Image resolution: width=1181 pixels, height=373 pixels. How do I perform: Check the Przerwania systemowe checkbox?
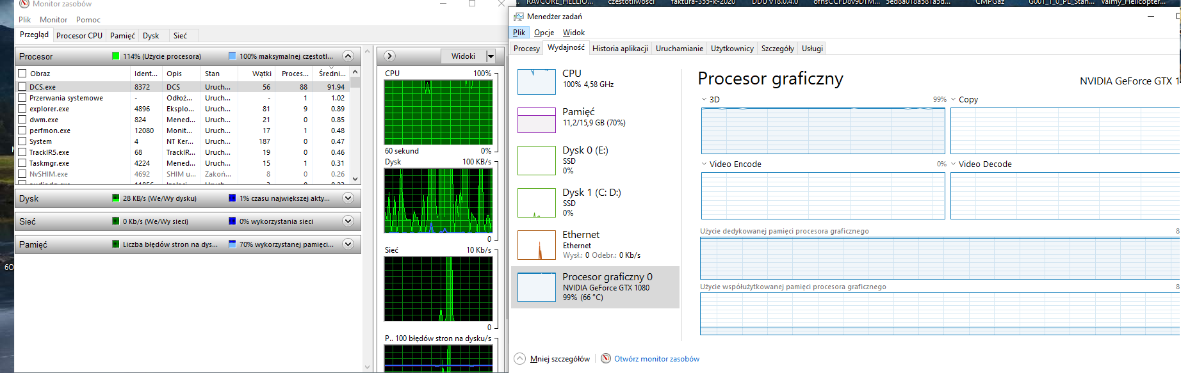pos(22,98)
